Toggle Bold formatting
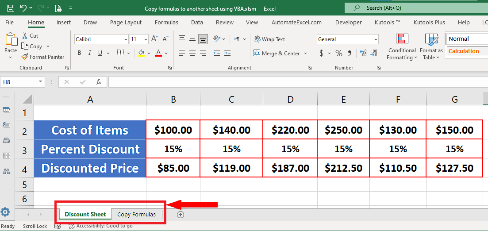This screenshot has height=231, width=488. pos(79,53)
